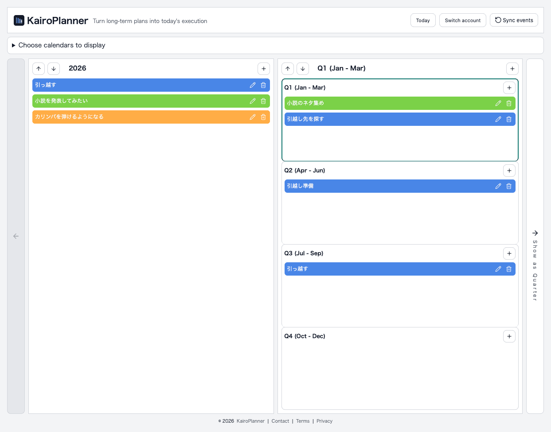The width and height of the screenshot is (551, 432).
Task: Click KairoPlanner link in footer
Action: coord(250,421)
